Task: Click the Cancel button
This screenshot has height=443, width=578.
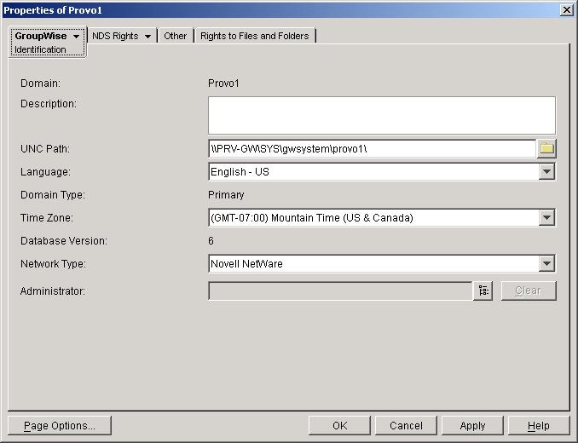Action: coord(406,426)
